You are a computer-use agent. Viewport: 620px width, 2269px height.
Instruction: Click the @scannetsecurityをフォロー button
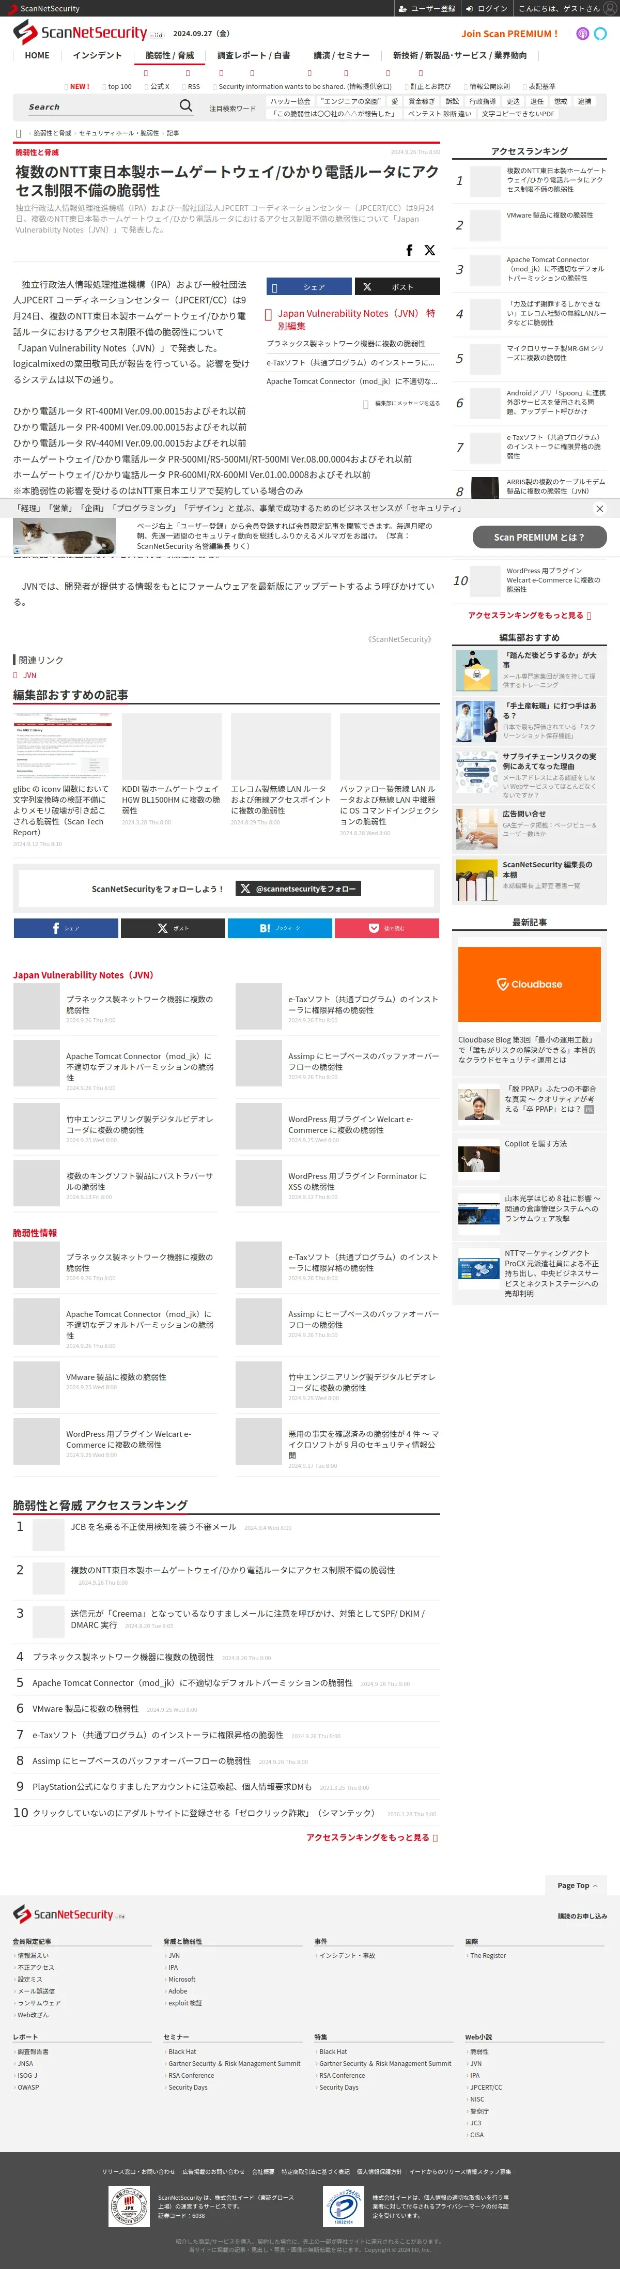coord(299,889)
